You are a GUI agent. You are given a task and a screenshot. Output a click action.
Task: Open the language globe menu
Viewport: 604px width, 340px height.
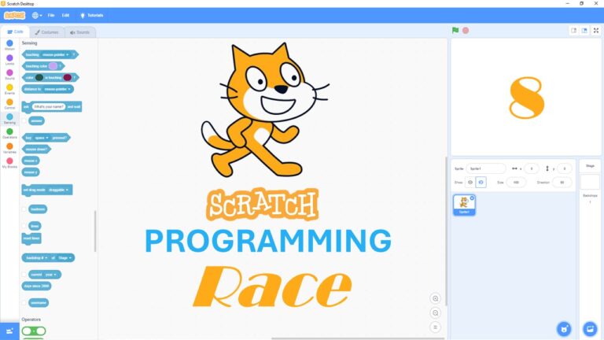[x=37, y=16]
